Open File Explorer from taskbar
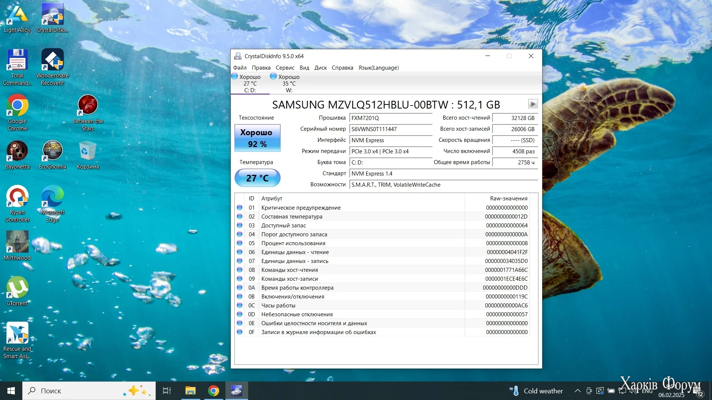This screenshot has height=400, width=712. [190, 391]
